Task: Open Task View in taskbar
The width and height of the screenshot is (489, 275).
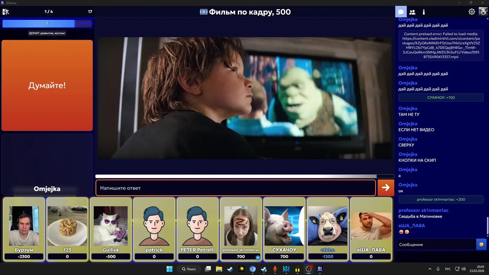Action: [208, 269]
